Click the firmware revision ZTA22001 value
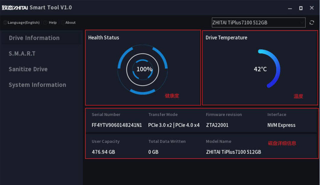 tap(217, 125)
